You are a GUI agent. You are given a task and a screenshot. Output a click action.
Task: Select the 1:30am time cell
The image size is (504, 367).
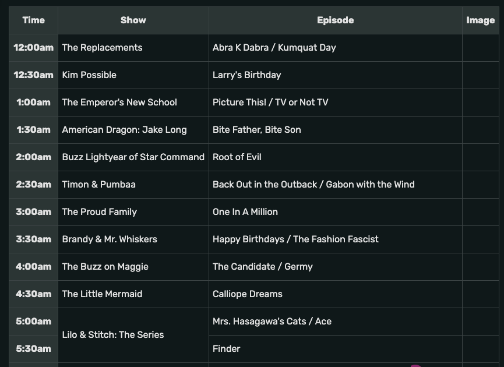coord(33,129)
